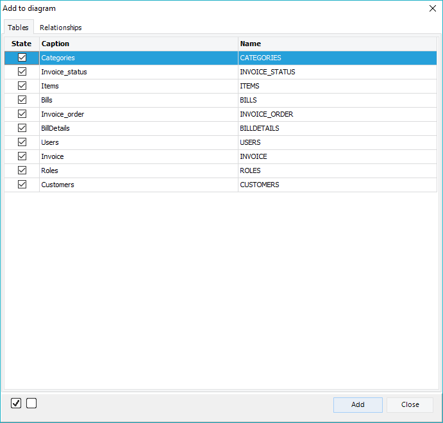
Task: Click the BILLDETAILS name cell
Action: (337, 128)
